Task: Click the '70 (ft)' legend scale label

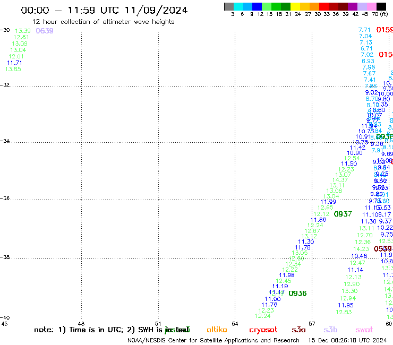Action: [x=380, y=14]
